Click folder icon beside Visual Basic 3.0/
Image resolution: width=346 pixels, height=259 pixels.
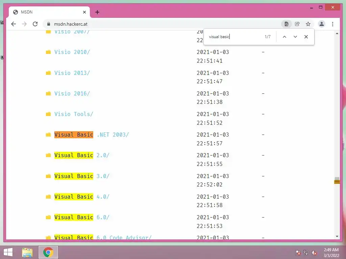point(48,176)
